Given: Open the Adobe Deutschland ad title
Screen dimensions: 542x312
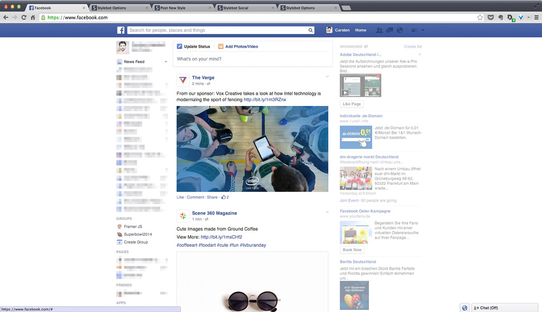Looking at the screenshot, I should 360,55.
